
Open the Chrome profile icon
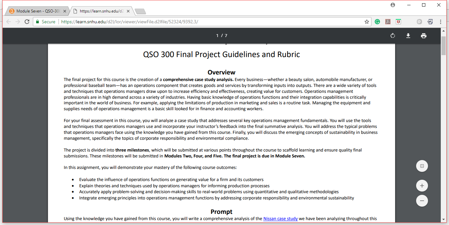(x=393, y=5)
